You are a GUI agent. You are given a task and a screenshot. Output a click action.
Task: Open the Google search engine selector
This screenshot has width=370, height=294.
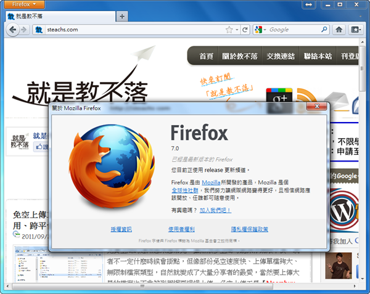260,30
